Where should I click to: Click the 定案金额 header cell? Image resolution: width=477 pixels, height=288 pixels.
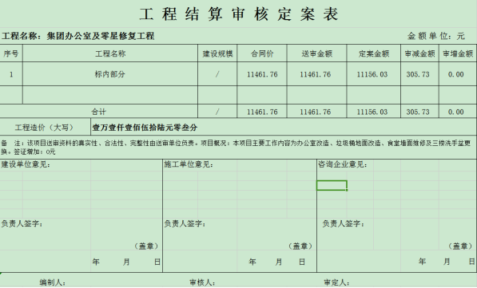[x=374, y=53]
